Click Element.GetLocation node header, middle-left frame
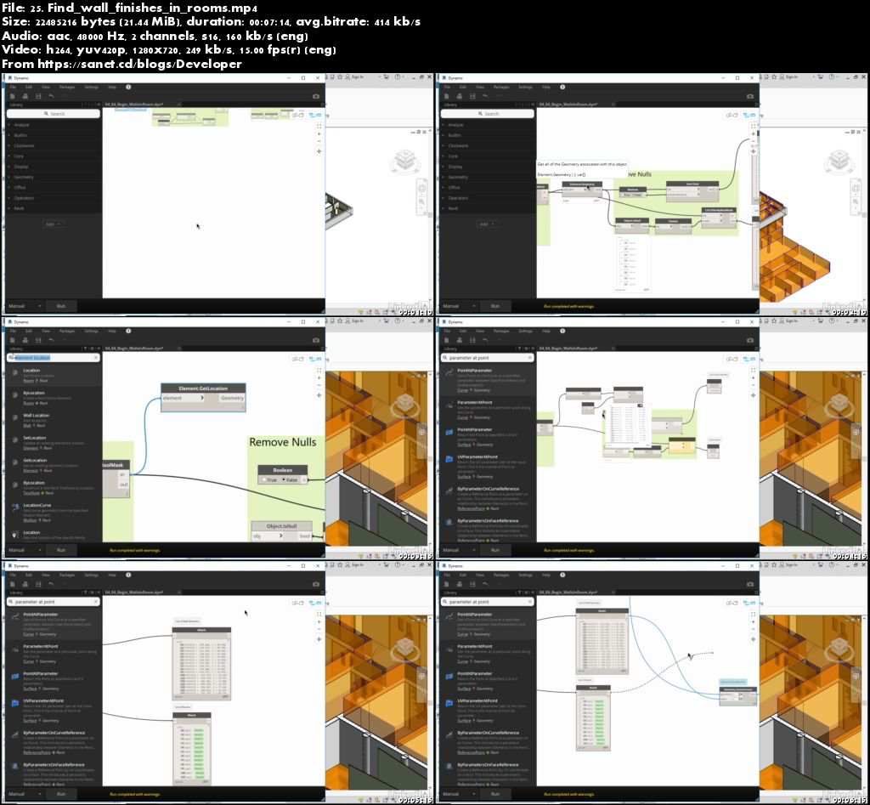 click(203, 388)
